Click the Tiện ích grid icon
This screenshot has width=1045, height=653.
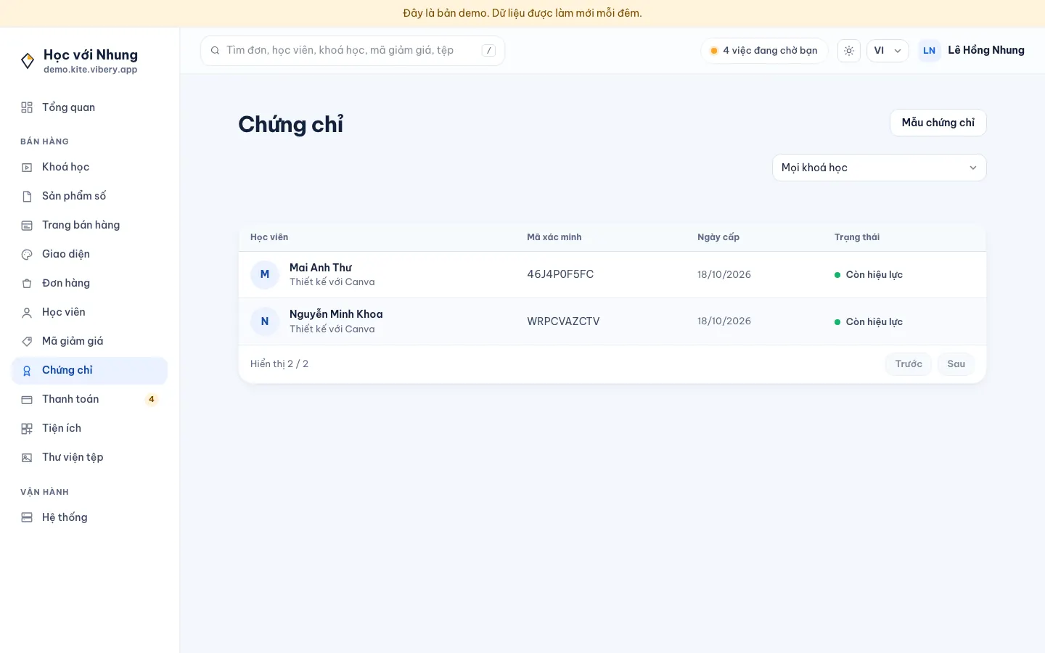27,428
